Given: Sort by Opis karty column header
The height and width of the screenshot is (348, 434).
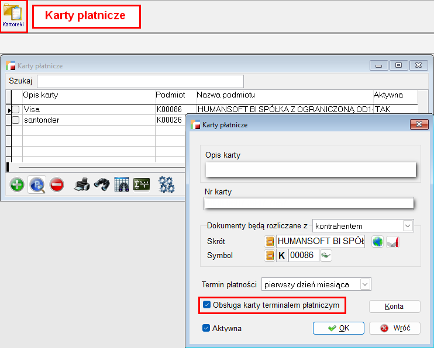Looking at the screenshot, I should click(x=88, y=95).
